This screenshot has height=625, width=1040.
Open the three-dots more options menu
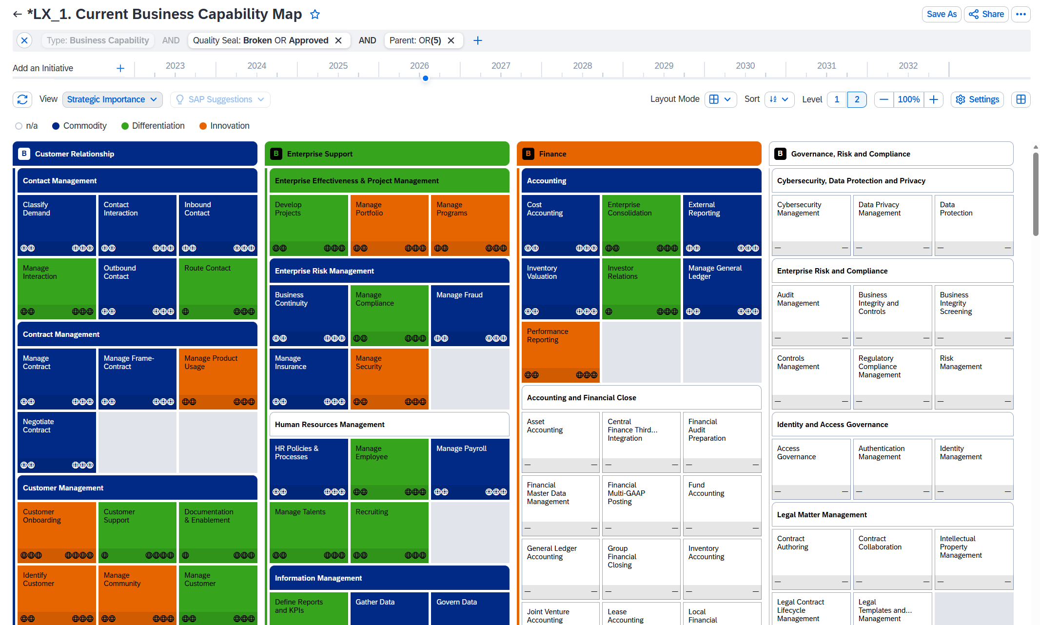(x=1021, y=14)
